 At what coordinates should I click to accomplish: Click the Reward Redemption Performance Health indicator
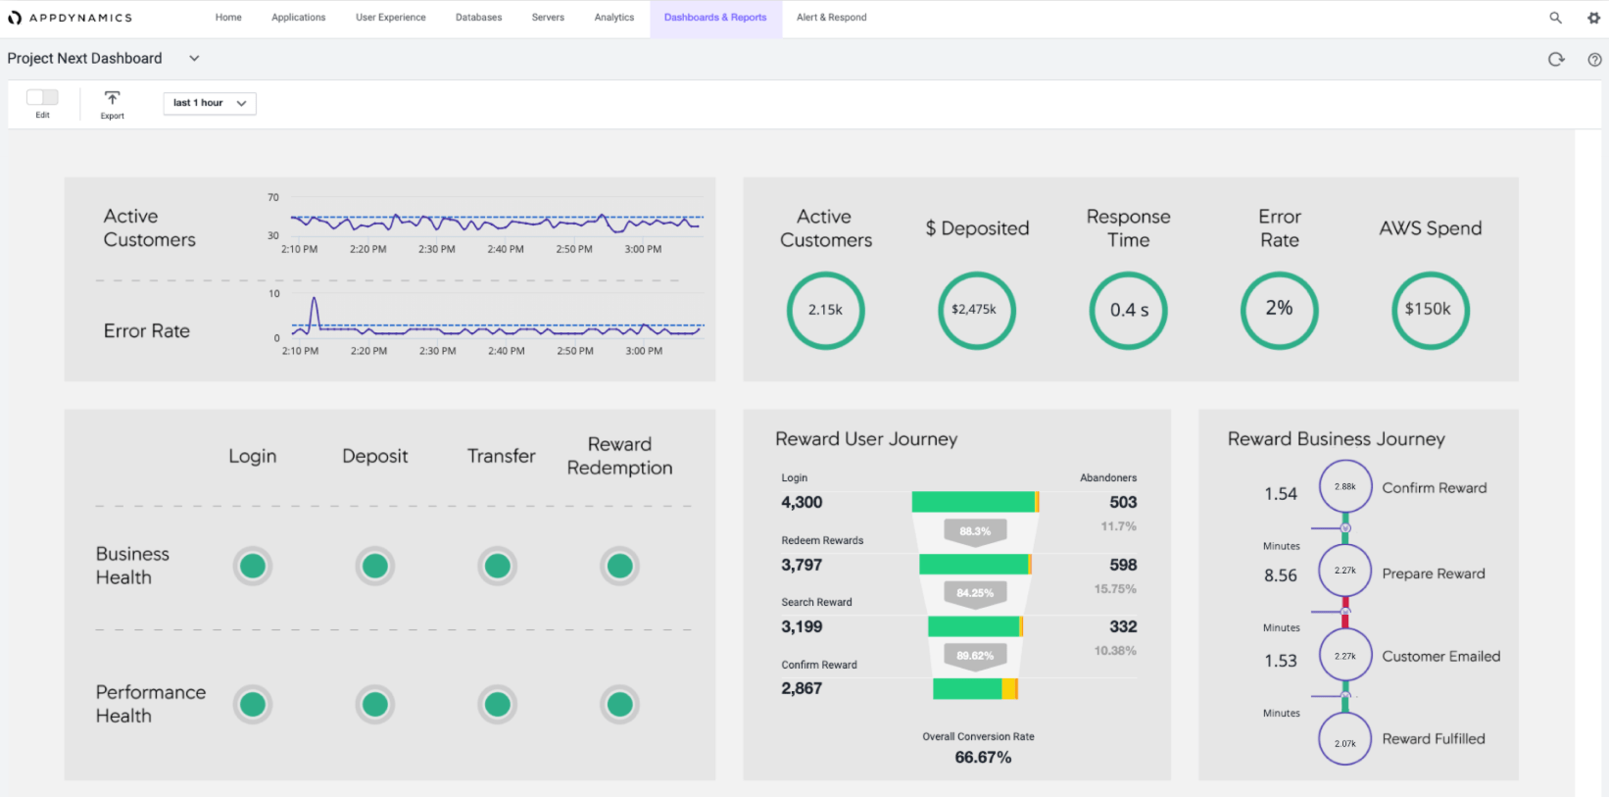619,704
